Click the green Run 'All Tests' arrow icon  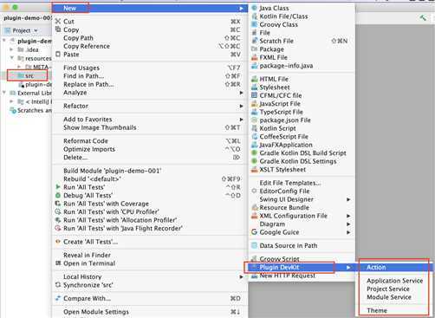point(58,187)
